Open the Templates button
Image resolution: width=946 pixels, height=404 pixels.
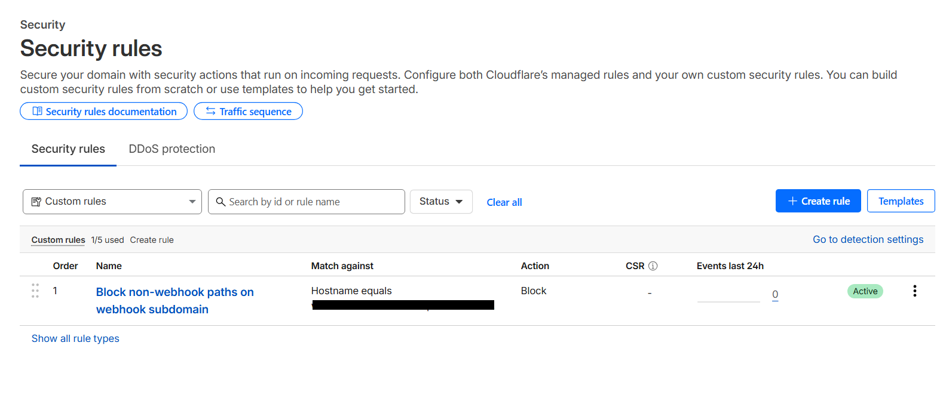(901, 201)
